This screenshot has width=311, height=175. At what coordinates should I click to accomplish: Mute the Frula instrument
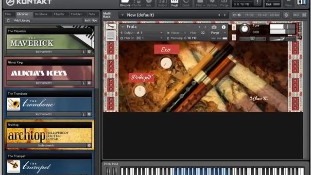point(234,37)
